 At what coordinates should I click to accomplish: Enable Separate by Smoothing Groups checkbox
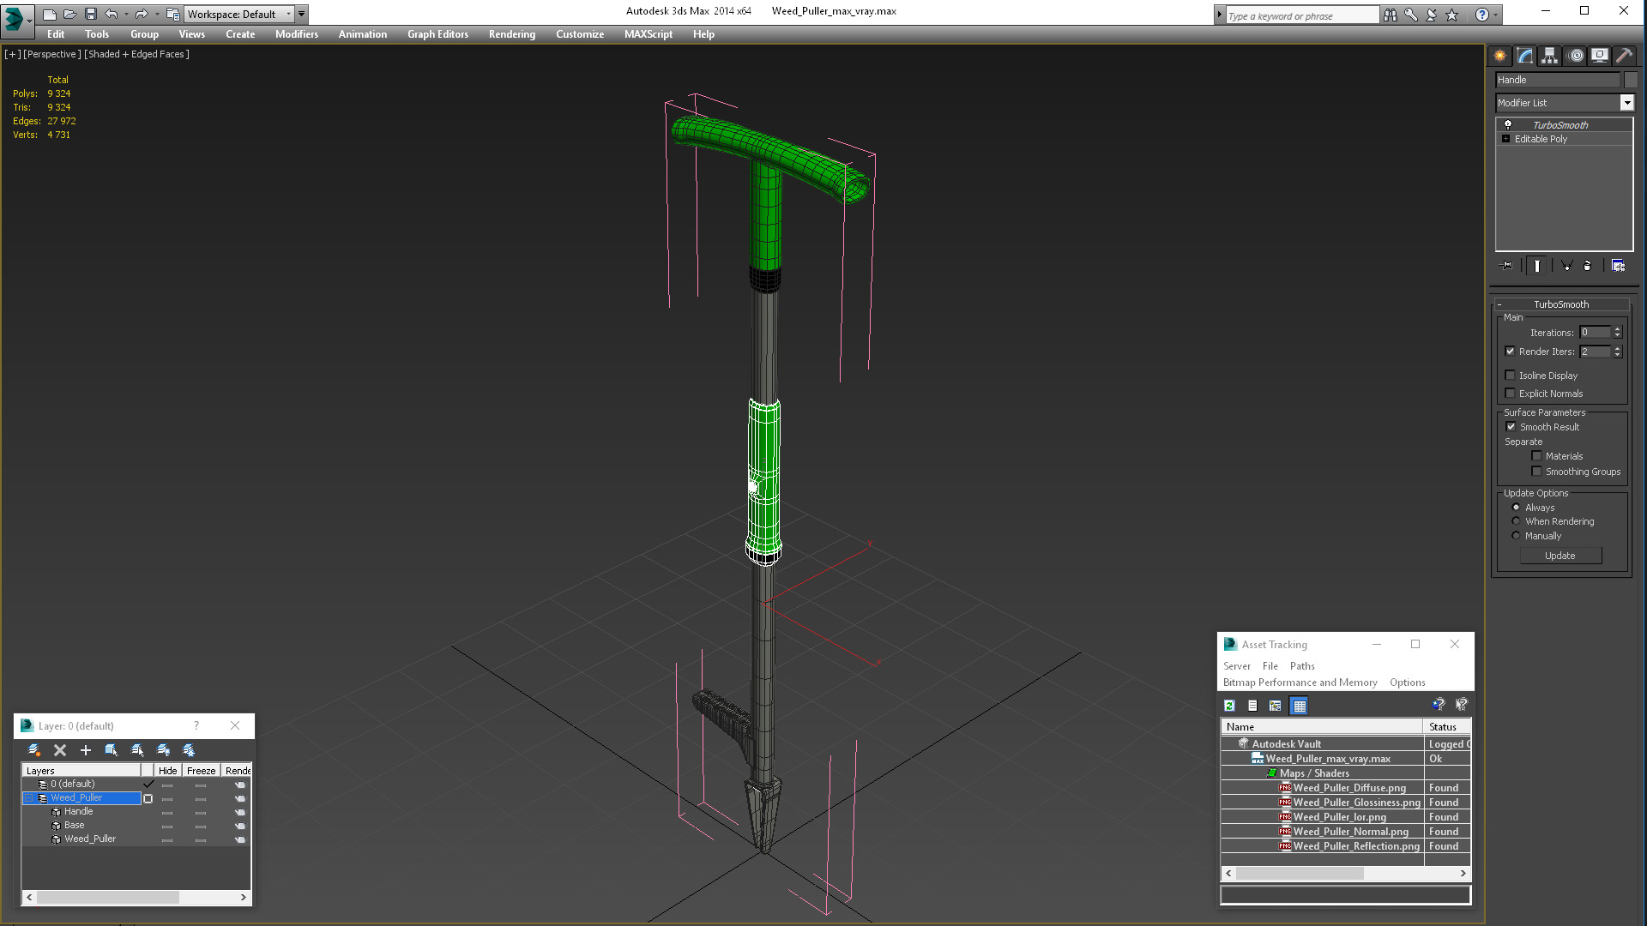(x=1537, y=472)
